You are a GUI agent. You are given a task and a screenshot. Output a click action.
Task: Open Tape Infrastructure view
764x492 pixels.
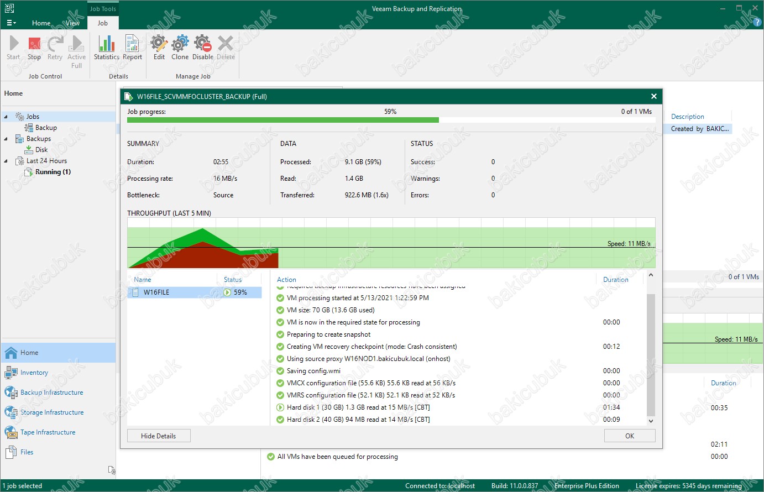point(58,432)
